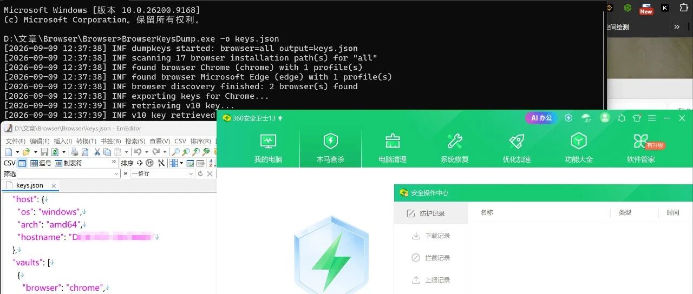
Task: Open the 筛选 filter combo box
Action: [68, 173]
